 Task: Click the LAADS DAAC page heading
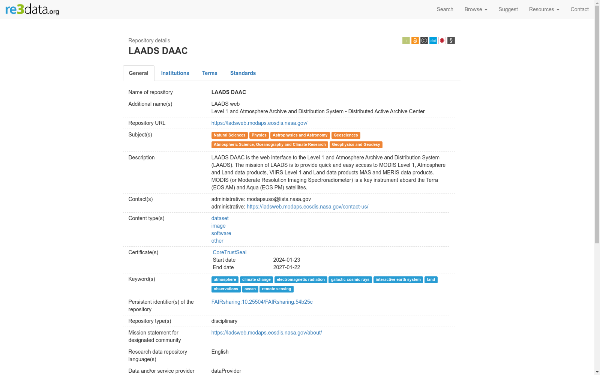click(x=158, y=51)
